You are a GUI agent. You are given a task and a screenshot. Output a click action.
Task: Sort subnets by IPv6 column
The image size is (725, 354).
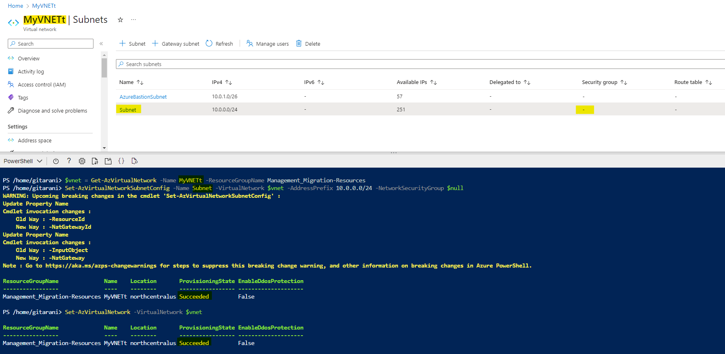click(314, 82)
